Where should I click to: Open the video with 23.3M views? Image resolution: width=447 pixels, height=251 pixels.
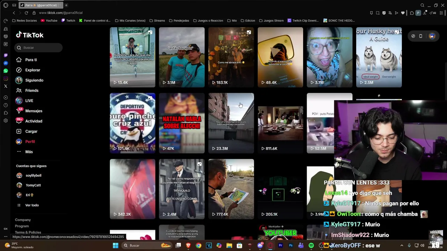[231, 123]
